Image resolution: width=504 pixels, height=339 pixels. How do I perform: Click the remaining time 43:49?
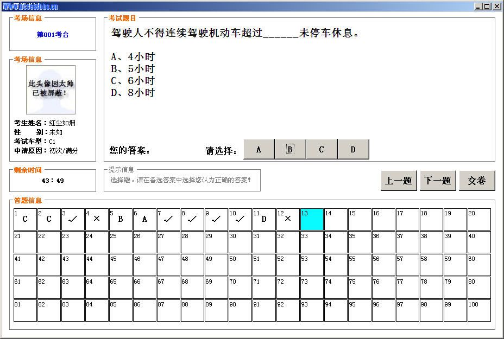(53, 181)
